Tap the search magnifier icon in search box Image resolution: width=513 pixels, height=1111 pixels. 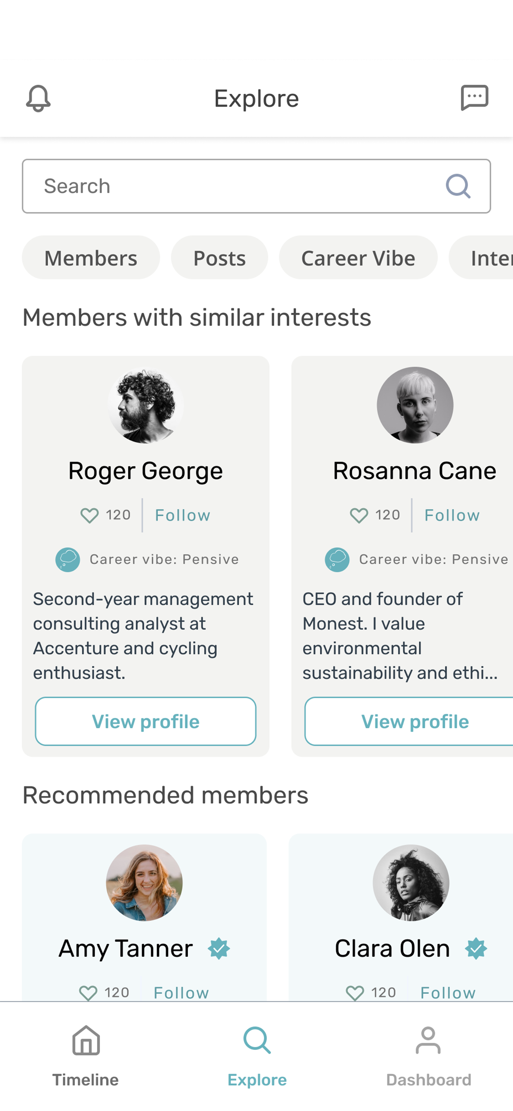click(458, 186)
